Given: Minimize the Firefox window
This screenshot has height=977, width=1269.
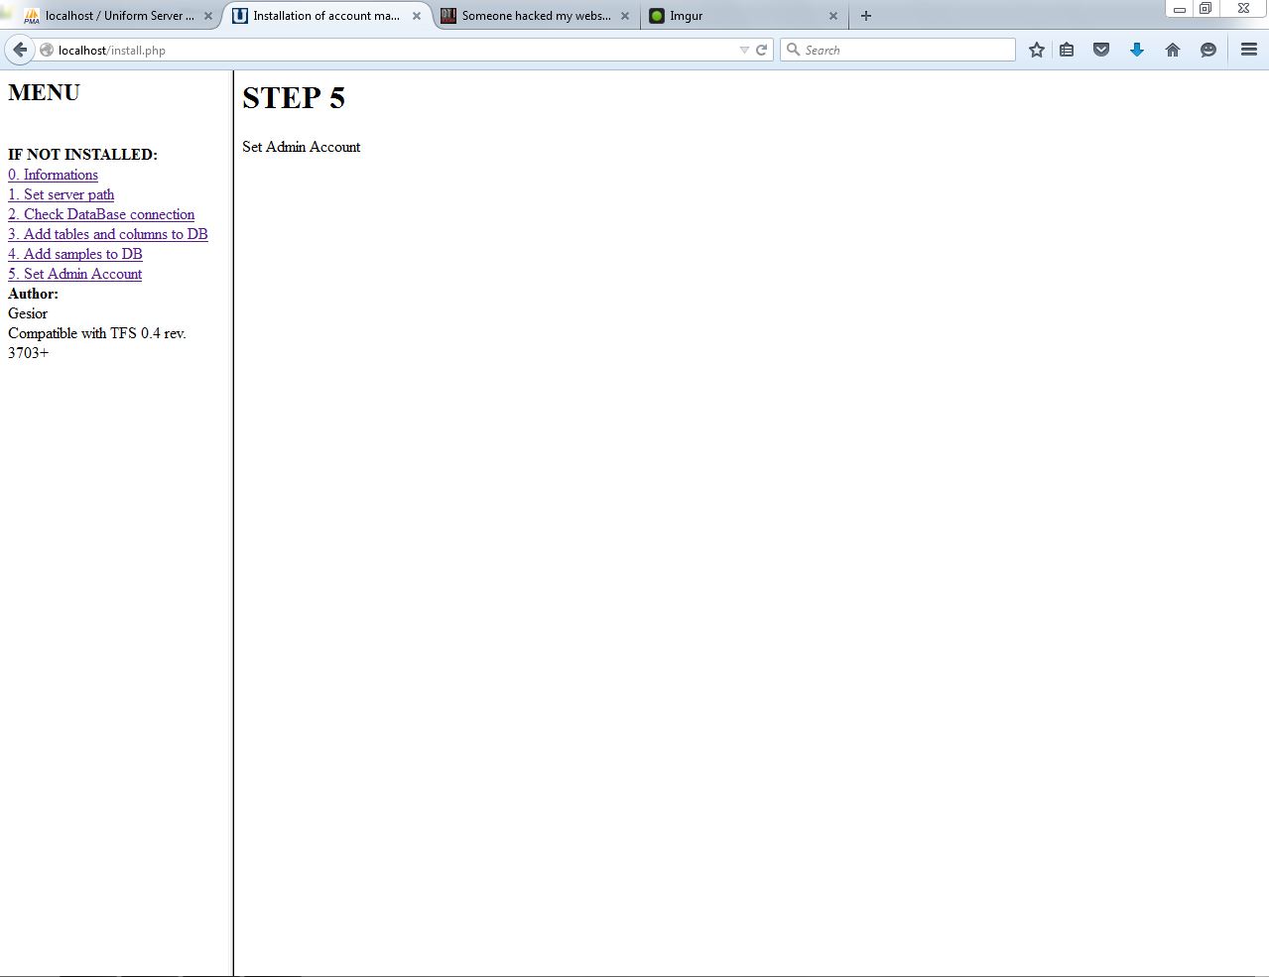Looking at the screenshot, I should [1179, 8].
